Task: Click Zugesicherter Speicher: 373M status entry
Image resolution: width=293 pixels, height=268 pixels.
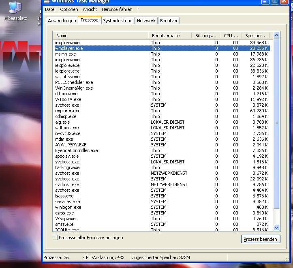Action: click(161, 257)
